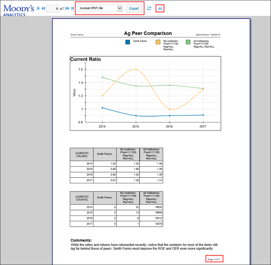Advance to the next report page
Viewport: 271px width, 265px height.
pyautogui.click(x=67, y=8)
